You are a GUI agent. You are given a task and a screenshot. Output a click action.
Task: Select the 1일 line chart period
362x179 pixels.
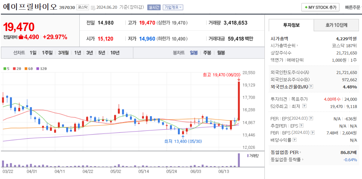pyautogui.click(x=33, y=53)
